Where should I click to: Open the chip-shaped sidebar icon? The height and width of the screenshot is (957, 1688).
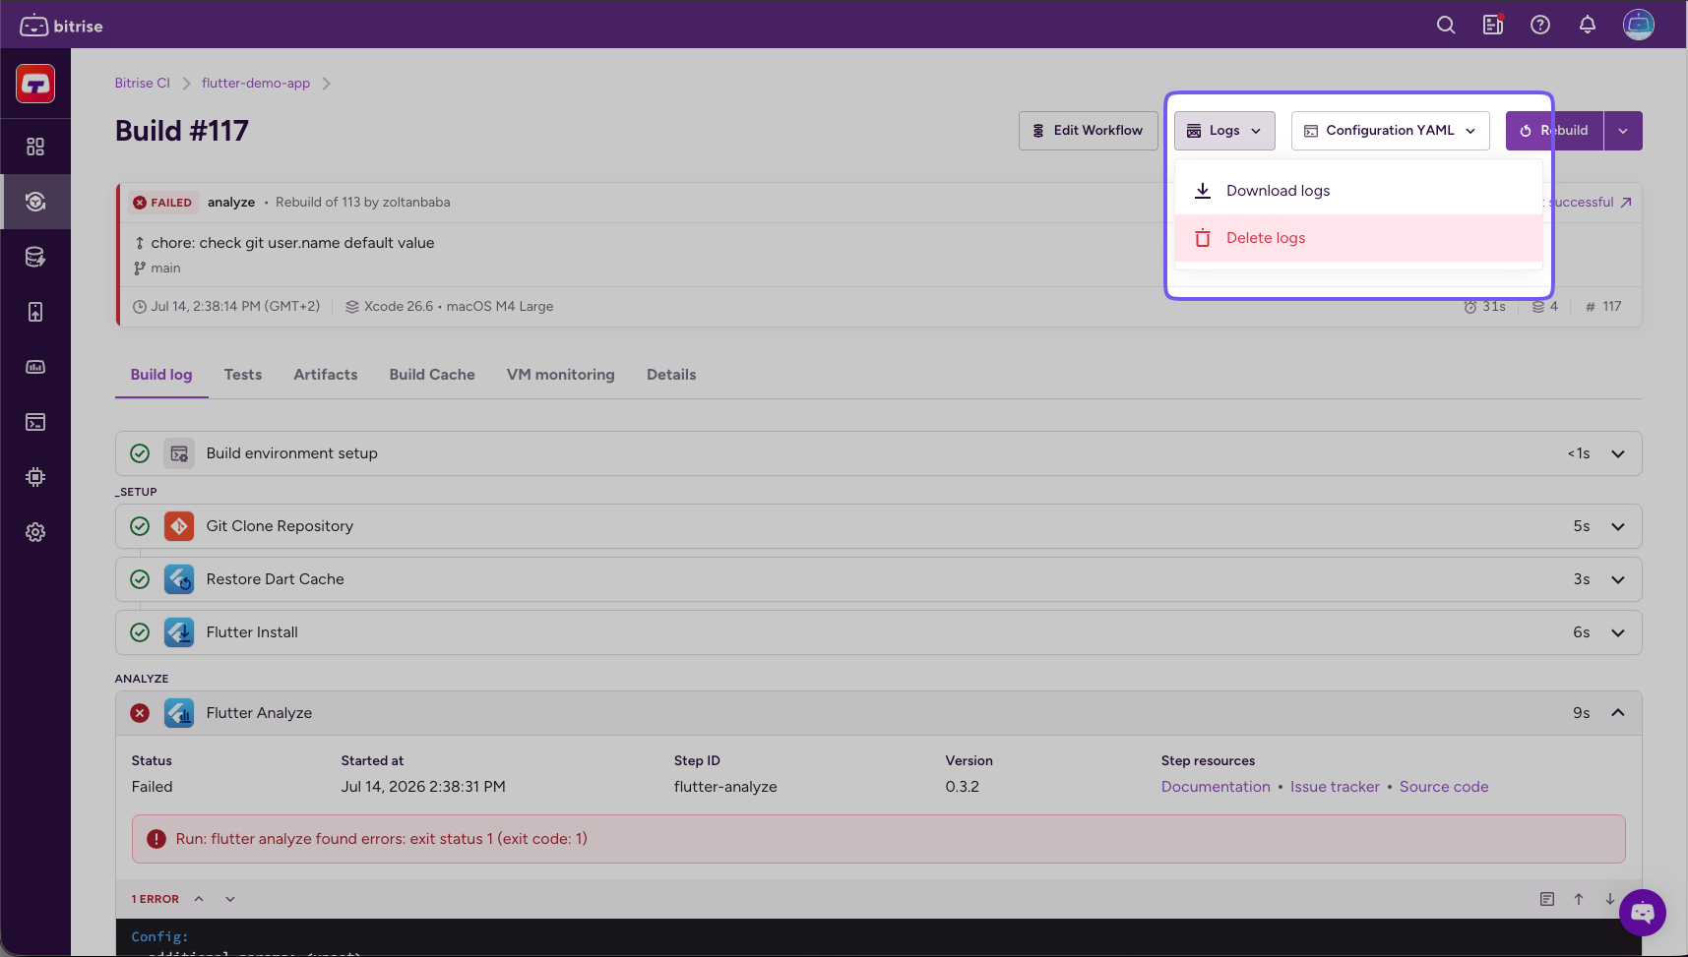[x=35, y=477]
